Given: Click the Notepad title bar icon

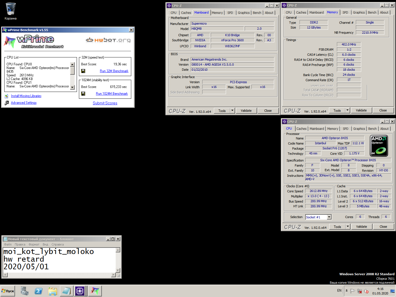Looking at the screenshot, I should (x=5, y=239).
